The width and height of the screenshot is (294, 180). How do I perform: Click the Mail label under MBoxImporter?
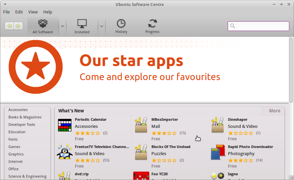point(156,127)
